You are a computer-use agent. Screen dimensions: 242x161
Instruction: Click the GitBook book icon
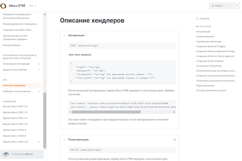[x=6, y=154]
